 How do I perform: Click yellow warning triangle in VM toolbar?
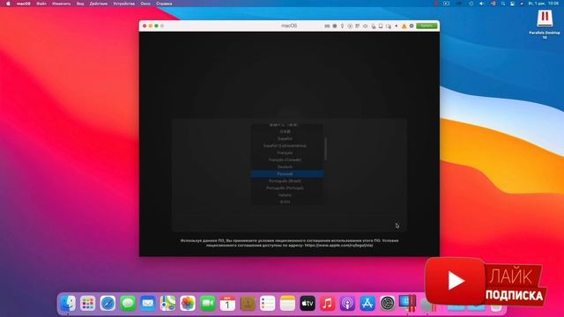click(404, 26)
